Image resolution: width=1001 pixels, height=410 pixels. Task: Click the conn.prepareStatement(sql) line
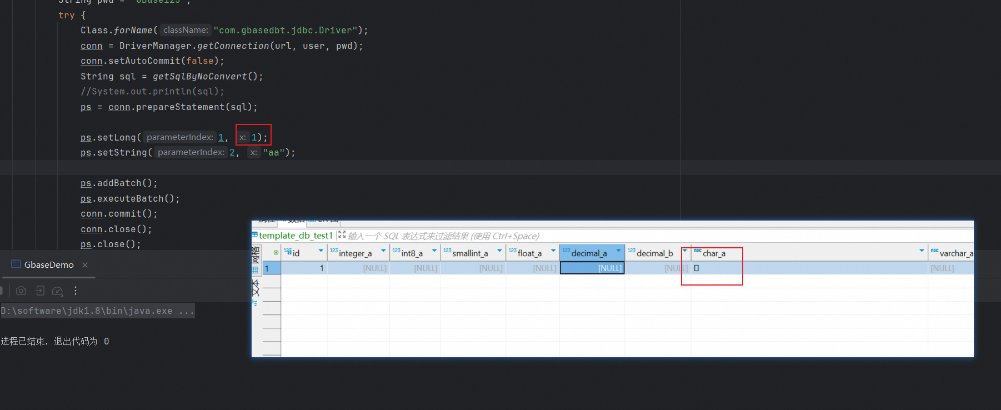pos(169,107)
